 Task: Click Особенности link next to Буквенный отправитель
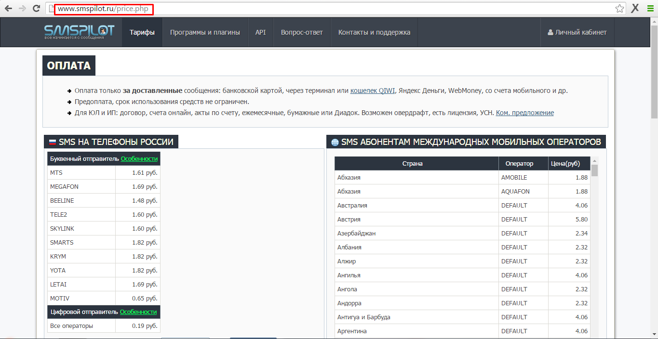(x=139, y=158)
